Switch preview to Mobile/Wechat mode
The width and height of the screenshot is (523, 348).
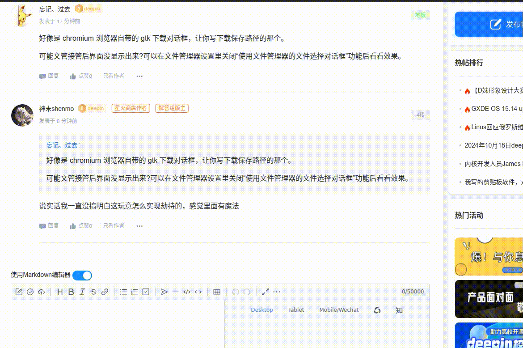(339, 310)
